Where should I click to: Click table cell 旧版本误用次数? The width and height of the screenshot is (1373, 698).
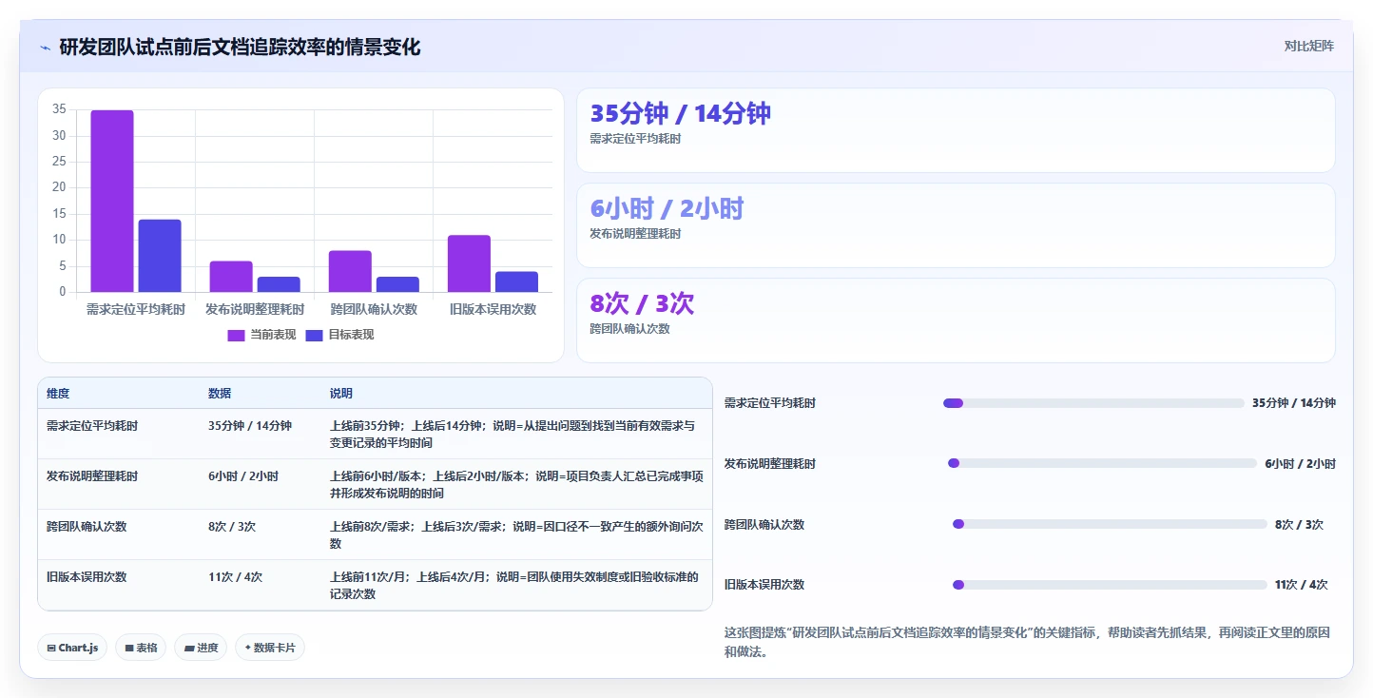pyautogui.click(x=87, y=576)
